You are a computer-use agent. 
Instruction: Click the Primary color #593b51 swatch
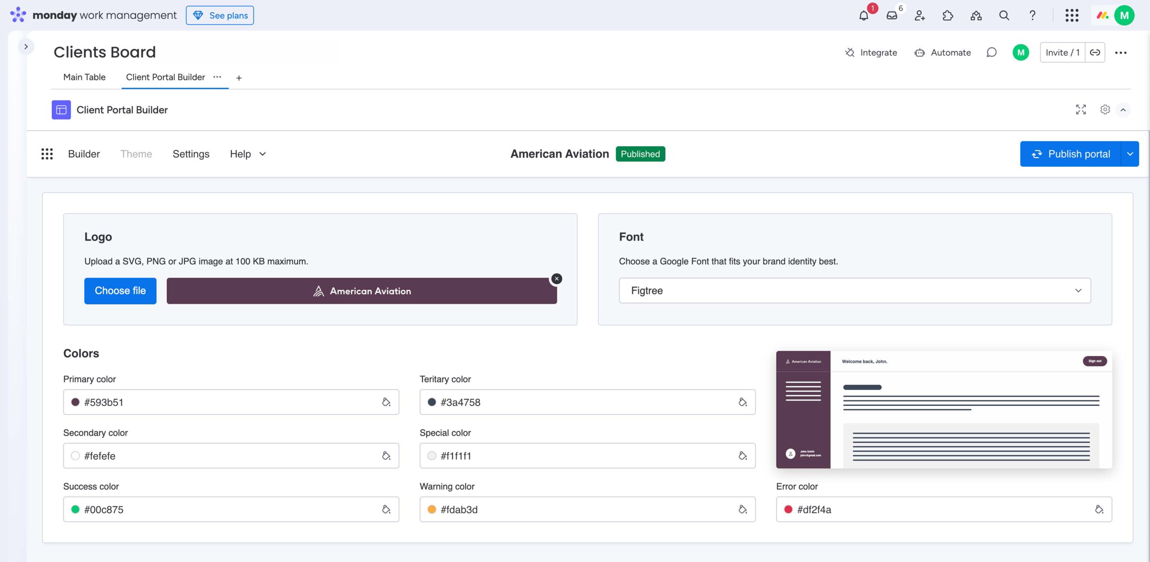pyautogui.click(x=75, y=402)
